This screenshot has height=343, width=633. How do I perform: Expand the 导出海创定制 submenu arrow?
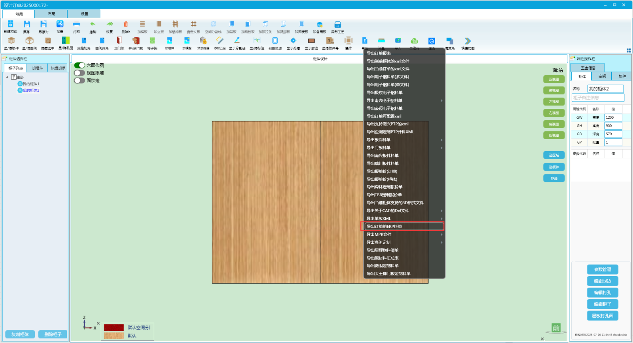(x=442, y=242)
